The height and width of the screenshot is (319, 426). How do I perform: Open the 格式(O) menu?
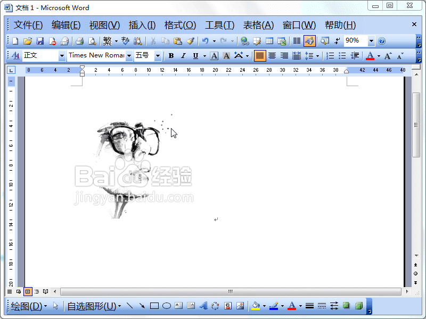tap(180, 25)
